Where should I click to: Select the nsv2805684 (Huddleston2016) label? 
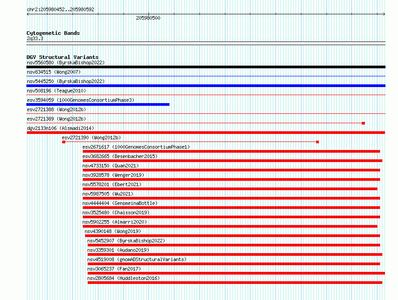[x=123, y=278]
